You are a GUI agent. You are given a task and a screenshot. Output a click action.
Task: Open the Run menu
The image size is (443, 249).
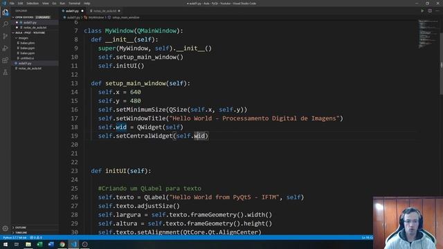(x=62, y=3)
